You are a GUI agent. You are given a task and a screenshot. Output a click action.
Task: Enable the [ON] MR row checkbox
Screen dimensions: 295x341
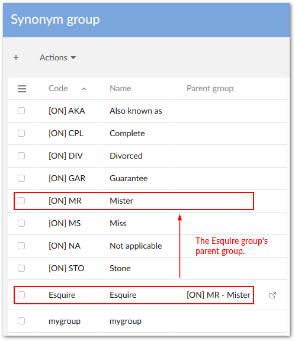pyautogui.click(x=21, y=201)
